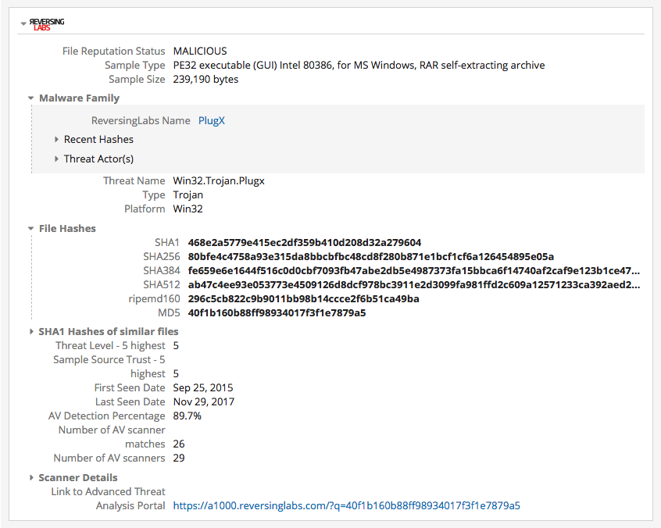This screenshot has height=528, width=661.
Task: Expand the Scanner Details section
Action: [31, 478]
